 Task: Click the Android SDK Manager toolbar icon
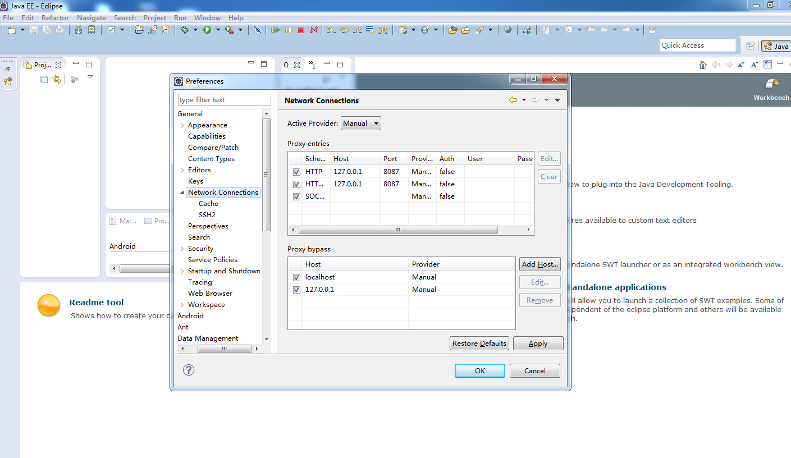(x=79, y=30)
